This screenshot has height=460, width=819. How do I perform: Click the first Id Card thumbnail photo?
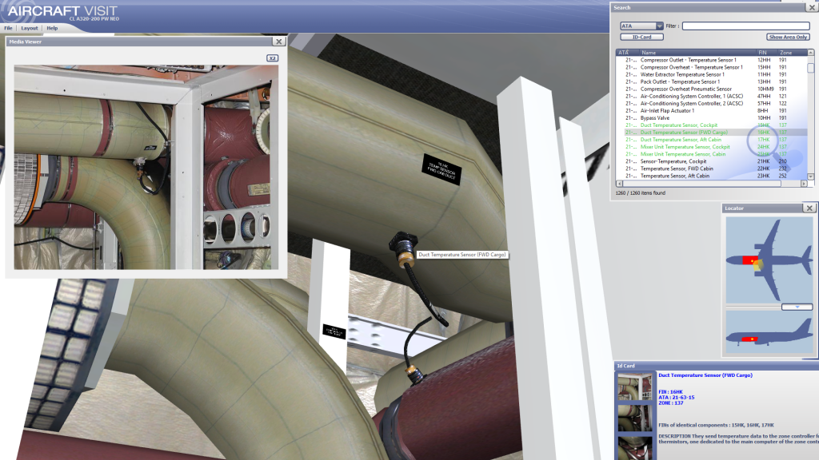pos(634,387)
